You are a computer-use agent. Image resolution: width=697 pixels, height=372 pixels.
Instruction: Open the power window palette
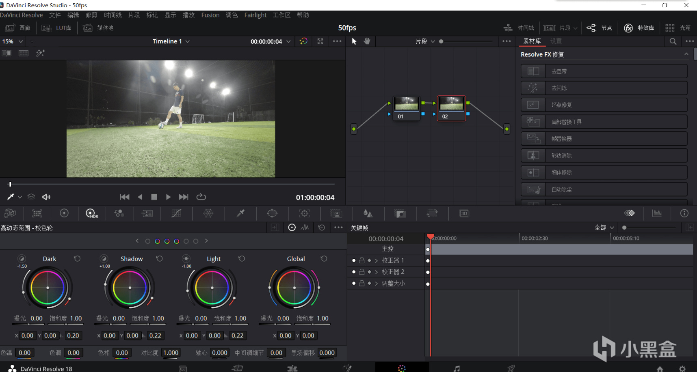[x=272, y=213]
